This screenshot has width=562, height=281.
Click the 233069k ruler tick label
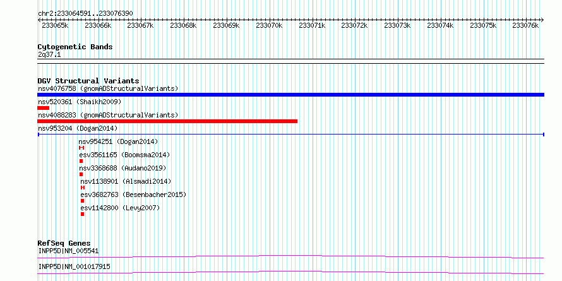(227, 25)
